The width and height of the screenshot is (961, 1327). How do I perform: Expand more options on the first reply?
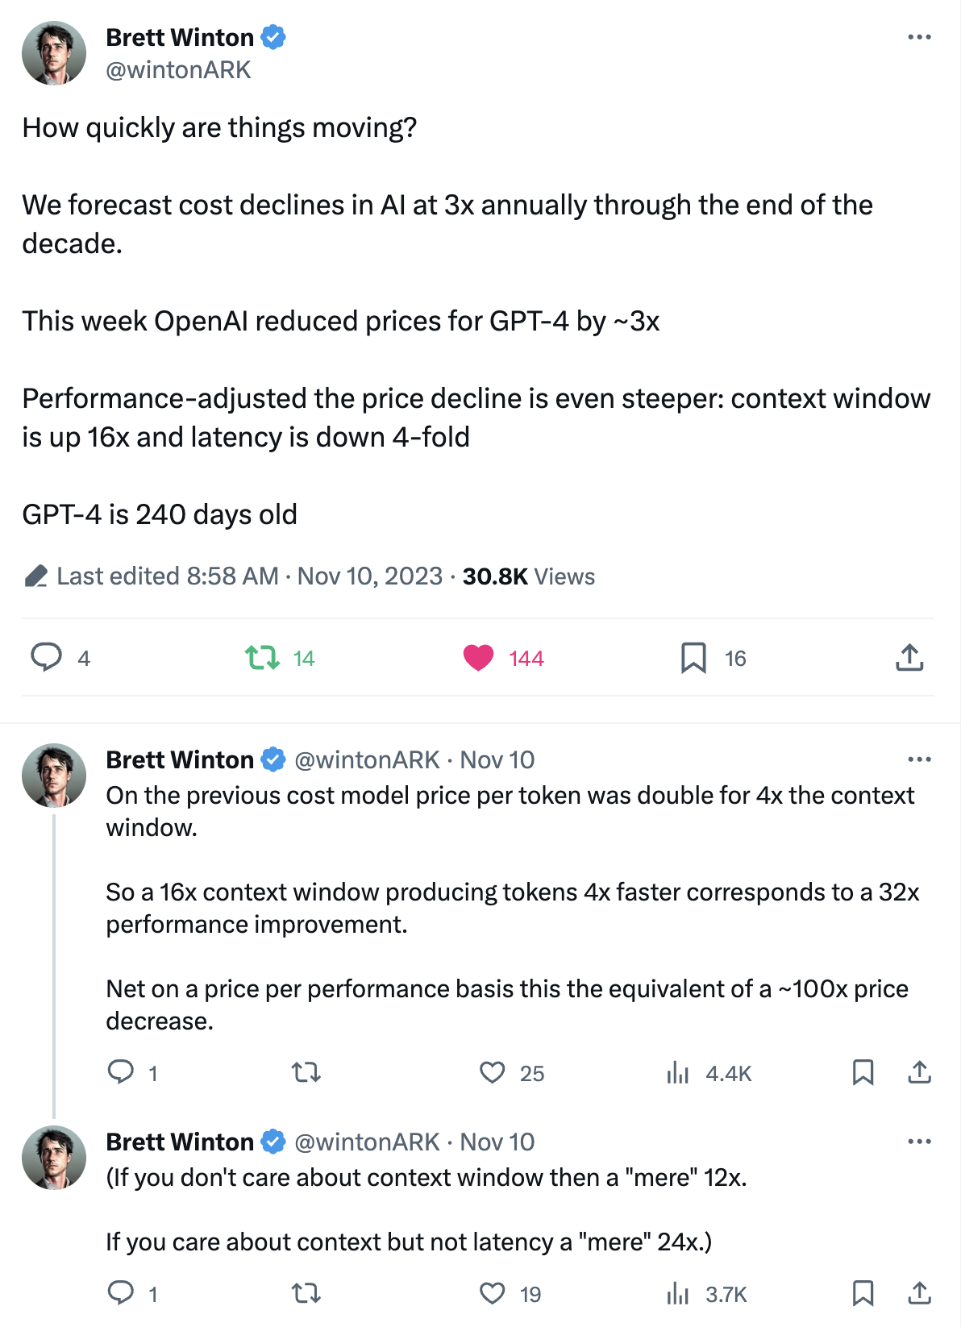click(919, 759)
